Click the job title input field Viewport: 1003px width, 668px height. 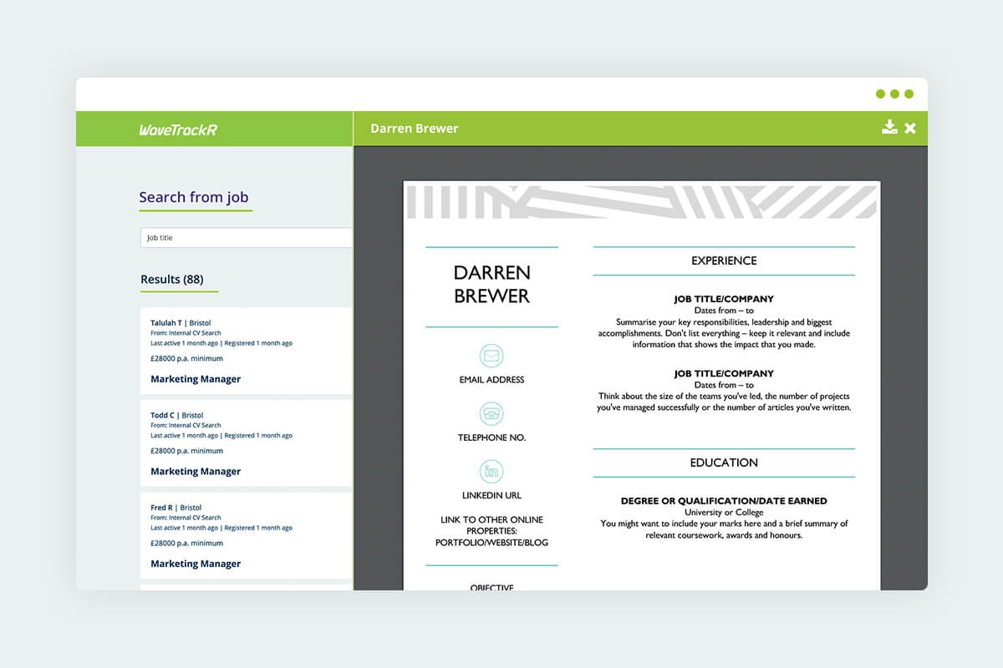coord(246,237)
